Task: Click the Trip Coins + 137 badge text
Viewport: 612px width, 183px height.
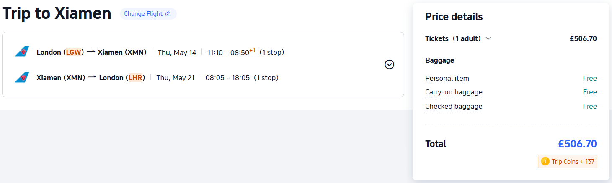Action: [x=573, y=162]
